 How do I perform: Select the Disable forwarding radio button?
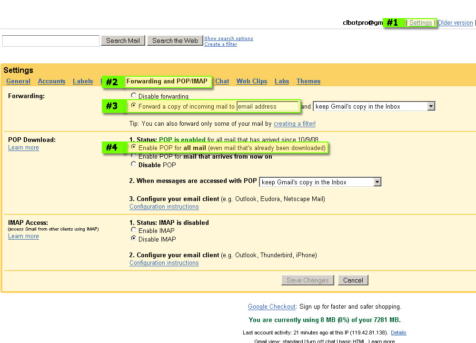134,96
